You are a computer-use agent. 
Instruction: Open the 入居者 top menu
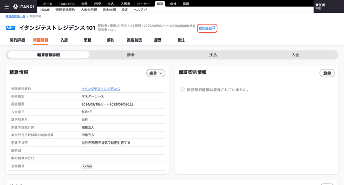click(x=125, y=4)
